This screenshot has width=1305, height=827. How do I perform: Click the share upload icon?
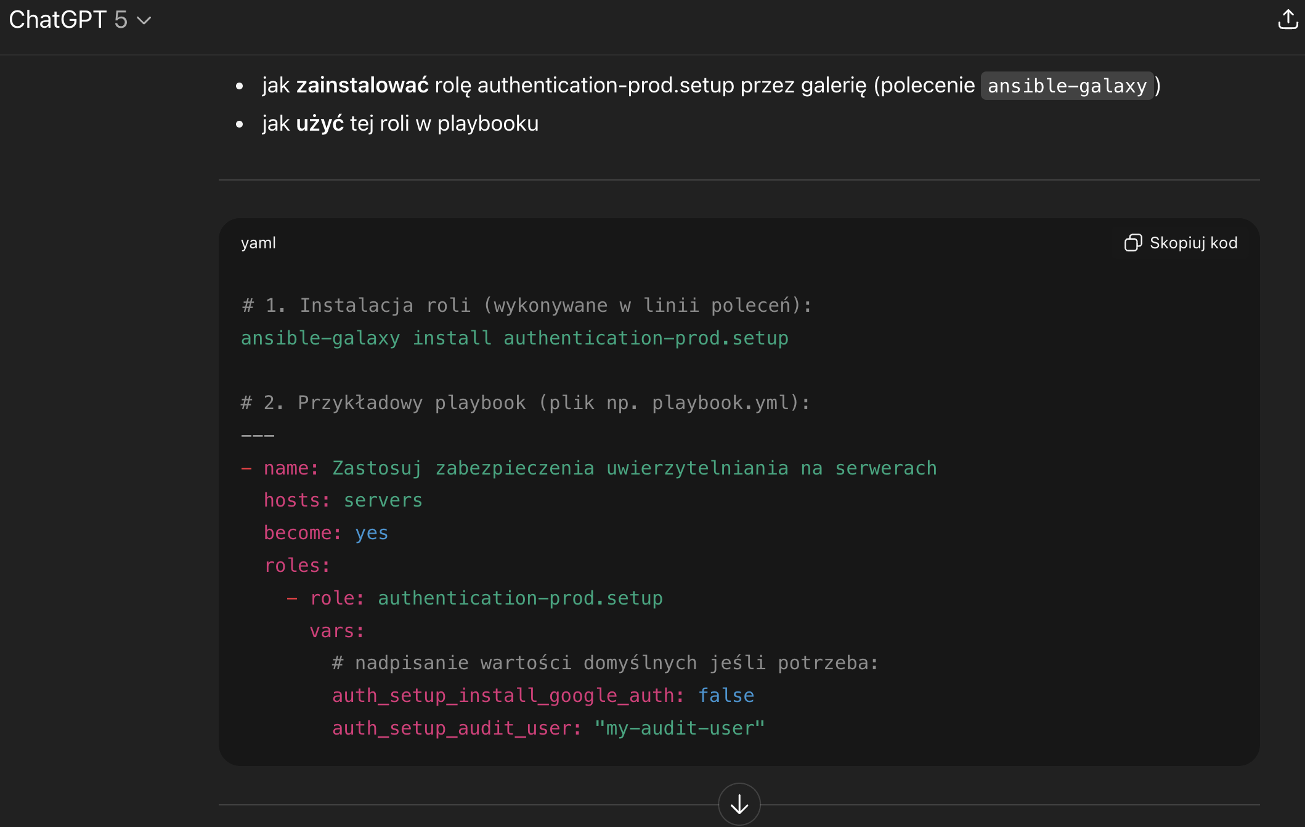tap(1287, 20)
